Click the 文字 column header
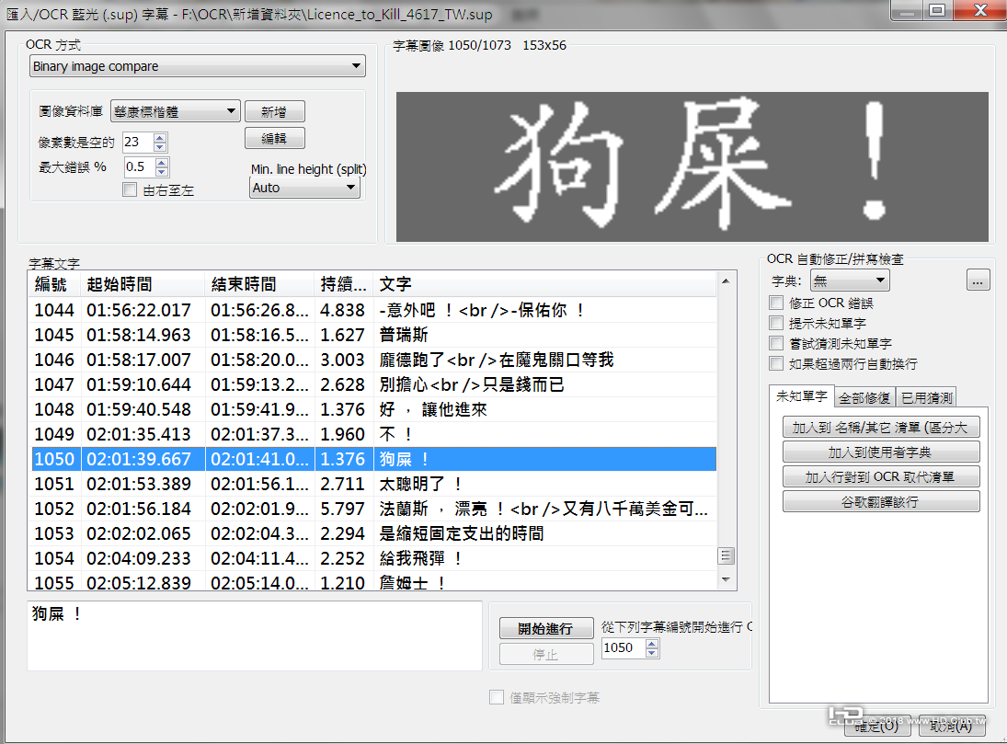This screenshot has height=744, width=1007. tap(544, 284)
